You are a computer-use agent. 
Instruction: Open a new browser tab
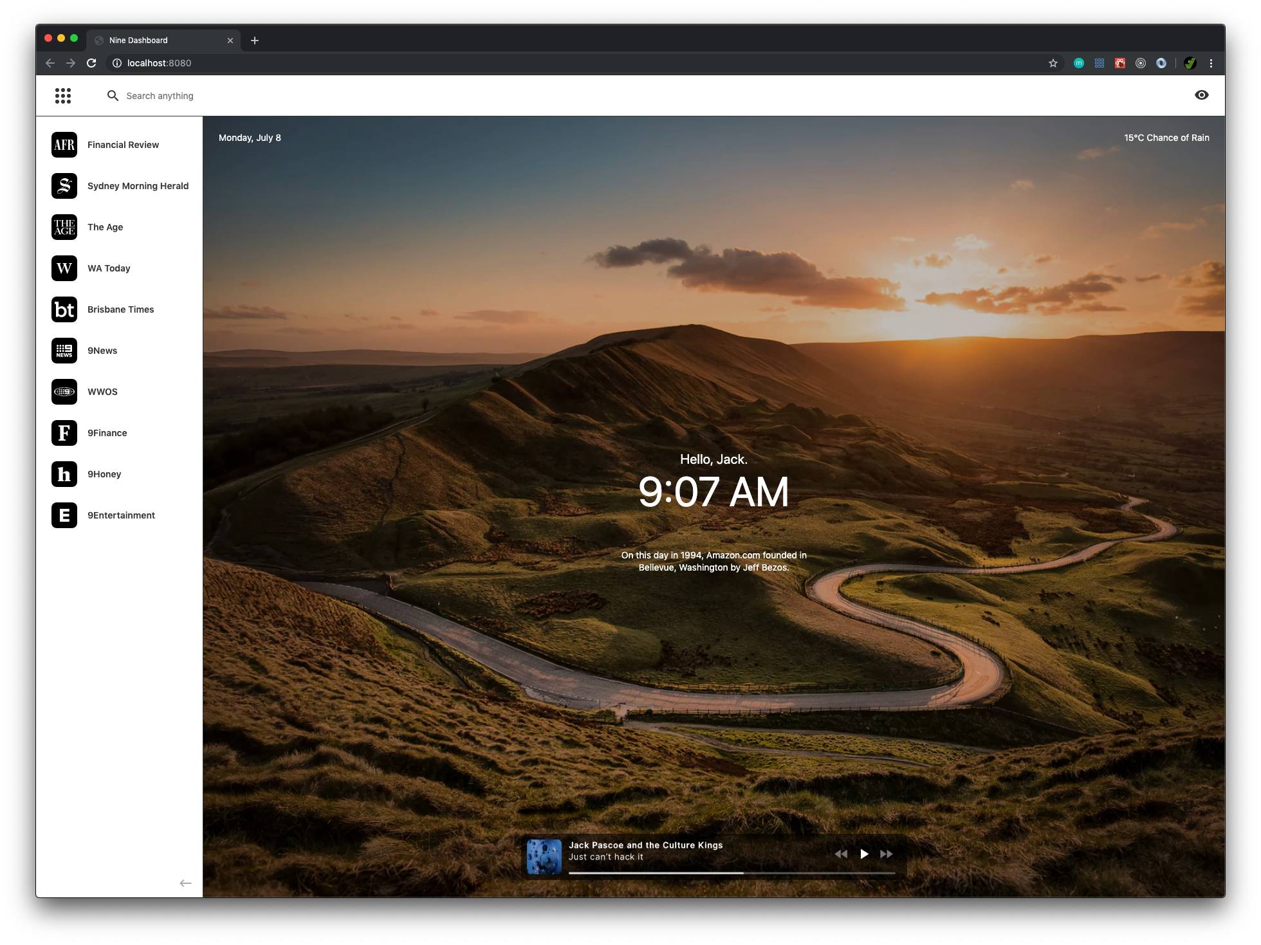[x=255, y=41]
